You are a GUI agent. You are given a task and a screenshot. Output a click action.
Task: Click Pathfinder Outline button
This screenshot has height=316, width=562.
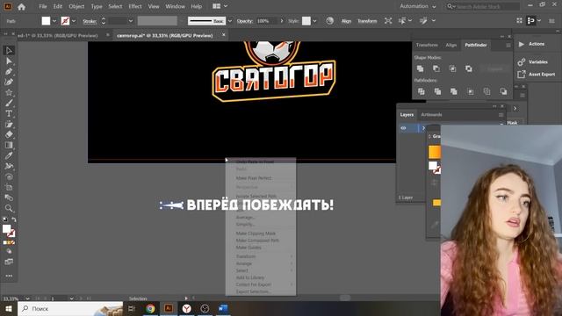pyautogui.click(x=486, y=91)
